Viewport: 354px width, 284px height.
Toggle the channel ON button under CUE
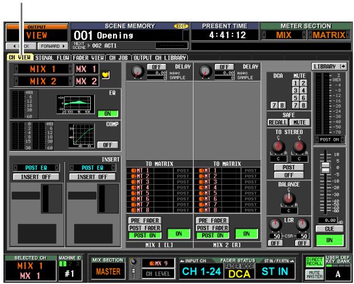[x=329, y=240]
